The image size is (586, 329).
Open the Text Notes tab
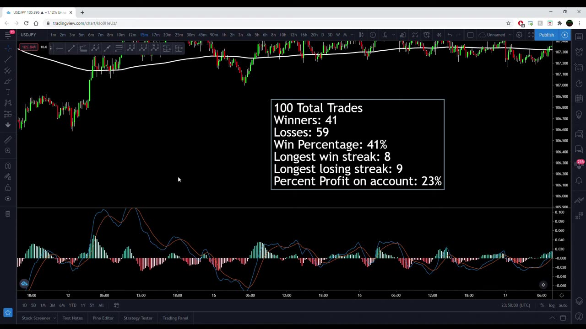tap(73, 318)
